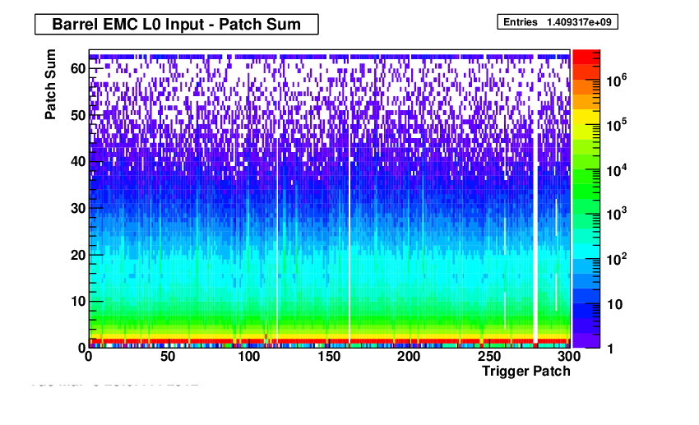Select the color-scale label 10^2

tap(617, 259)
